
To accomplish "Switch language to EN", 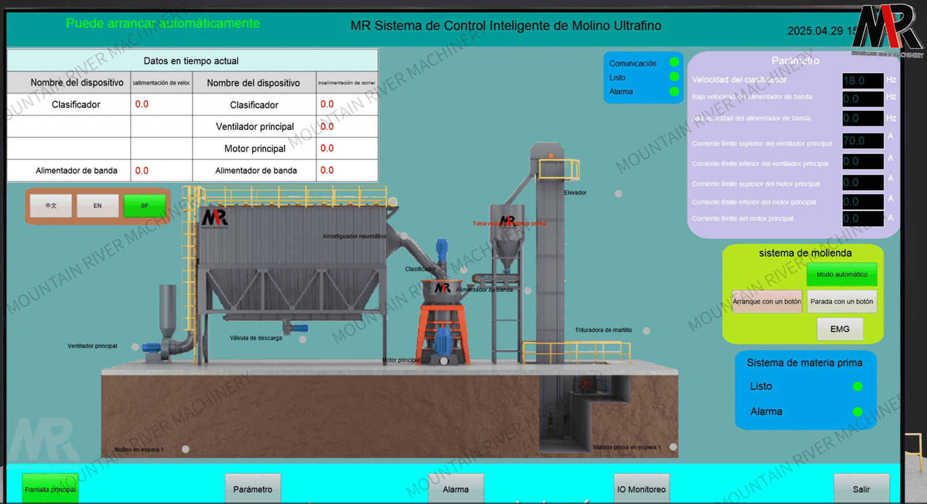I will [97, 206].
